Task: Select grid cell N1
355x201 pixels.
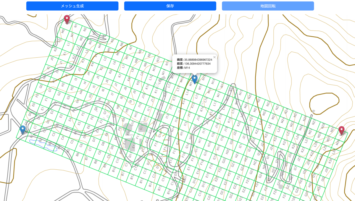Action: (x=76, y=26)
